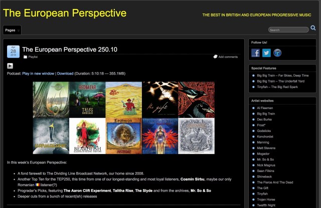Click The European Perspective site title
Image resolution: width=321 pixels, height=208 pixels.
[x=65, y=13]
